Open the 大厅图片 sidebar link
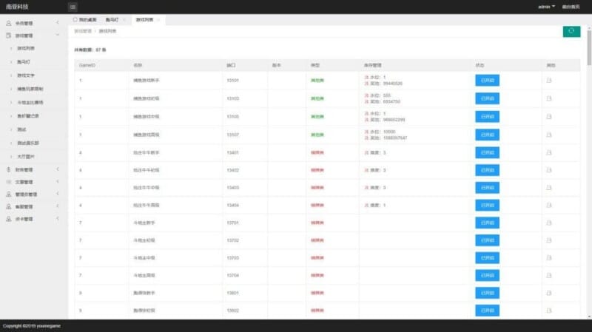Viewport: 592px width, 332px height. (27, 156)
